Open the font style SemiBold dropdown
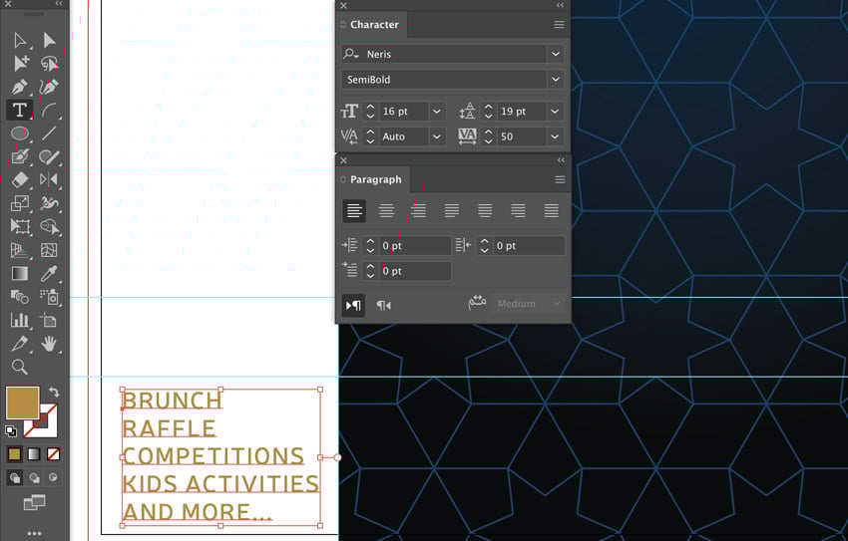The height and width of the screenshot is (541, 848). 556,80
